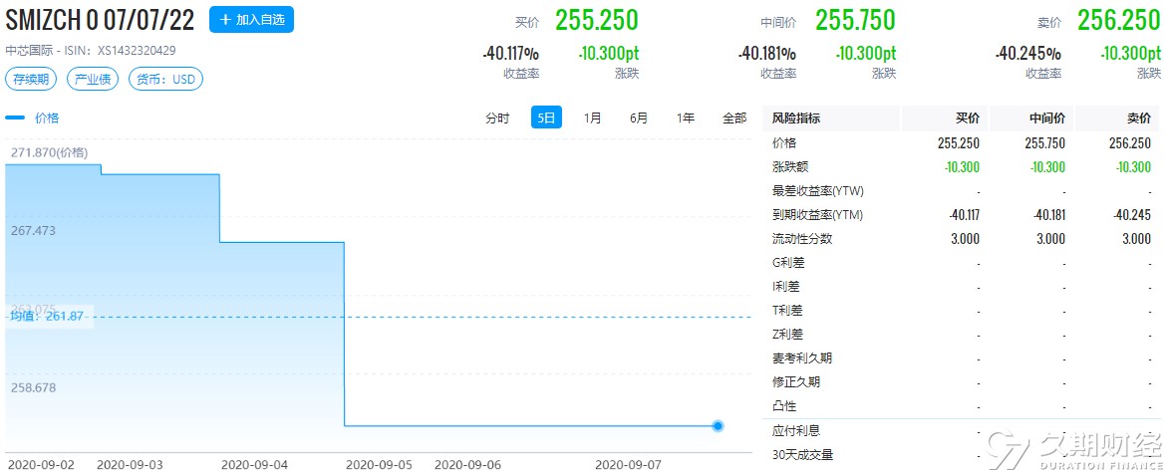Screen dimensions: 1168x475
Task: Switch chart to 6月 range
Action: pyautogui.click(x=639, y=118)
